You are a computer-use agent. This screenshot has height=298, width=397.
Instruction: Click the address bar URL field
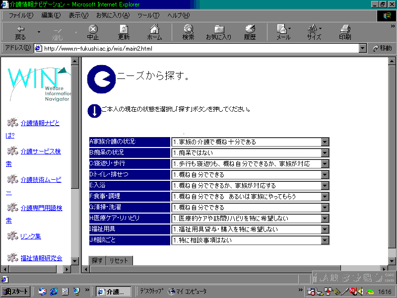[x=198, y=48]
